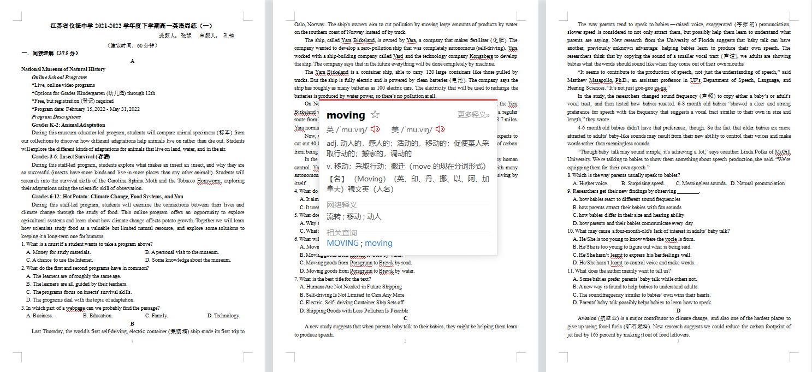Viewport: 812px width, 372px height.
Task: Click the heading "Grades 3-6: Insect Survival"
Action: coord(71,157)
